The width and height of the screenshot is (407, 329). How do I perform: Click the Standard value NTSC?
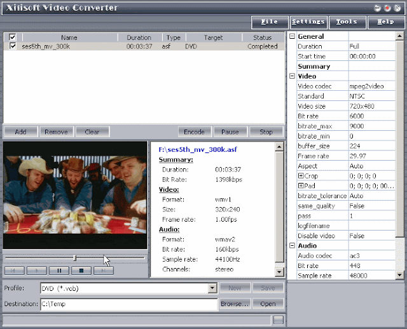[x=357, y=96]
